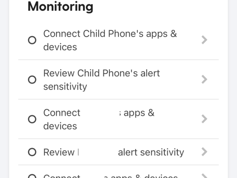Click chevron next to single-line alert sensitivity row
Viewport: 237px width, 178px height.
click(204, 152)
